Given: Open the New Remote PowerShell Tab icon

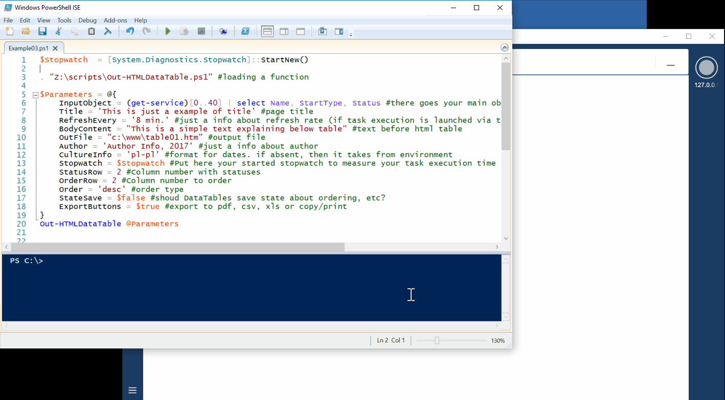Looking at the screenshot, I should 223,32.
